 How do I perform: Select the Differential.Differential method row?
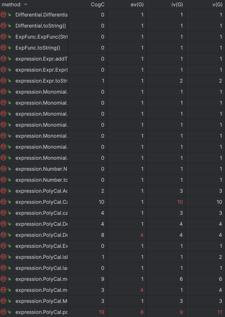[112, 15]
